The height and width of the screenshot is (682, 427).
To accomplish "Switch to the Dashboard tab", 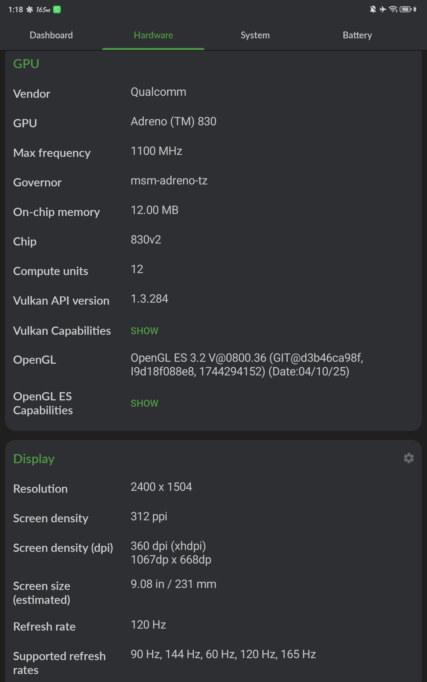I will pos(51,35).
